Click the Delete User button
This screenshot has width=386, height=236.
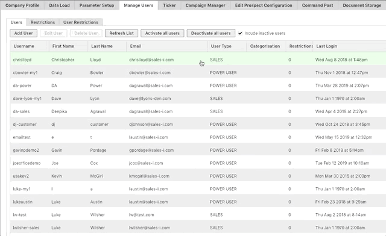pos(86,33)
